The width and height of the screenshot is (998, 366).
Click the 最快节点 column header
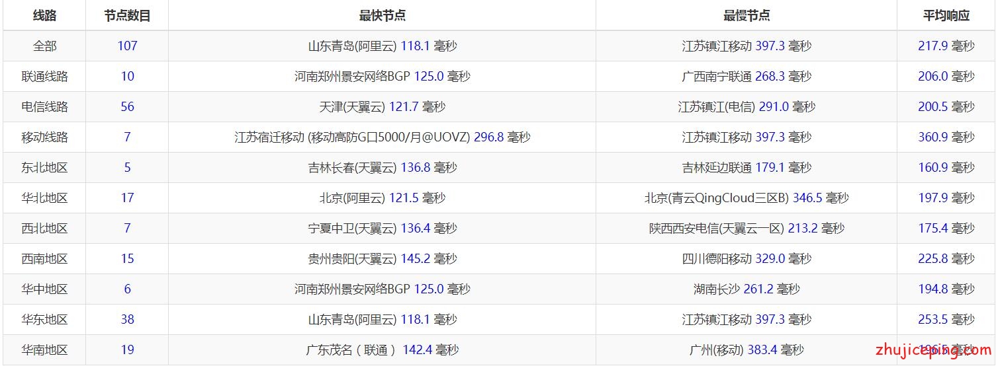point(382,16)
